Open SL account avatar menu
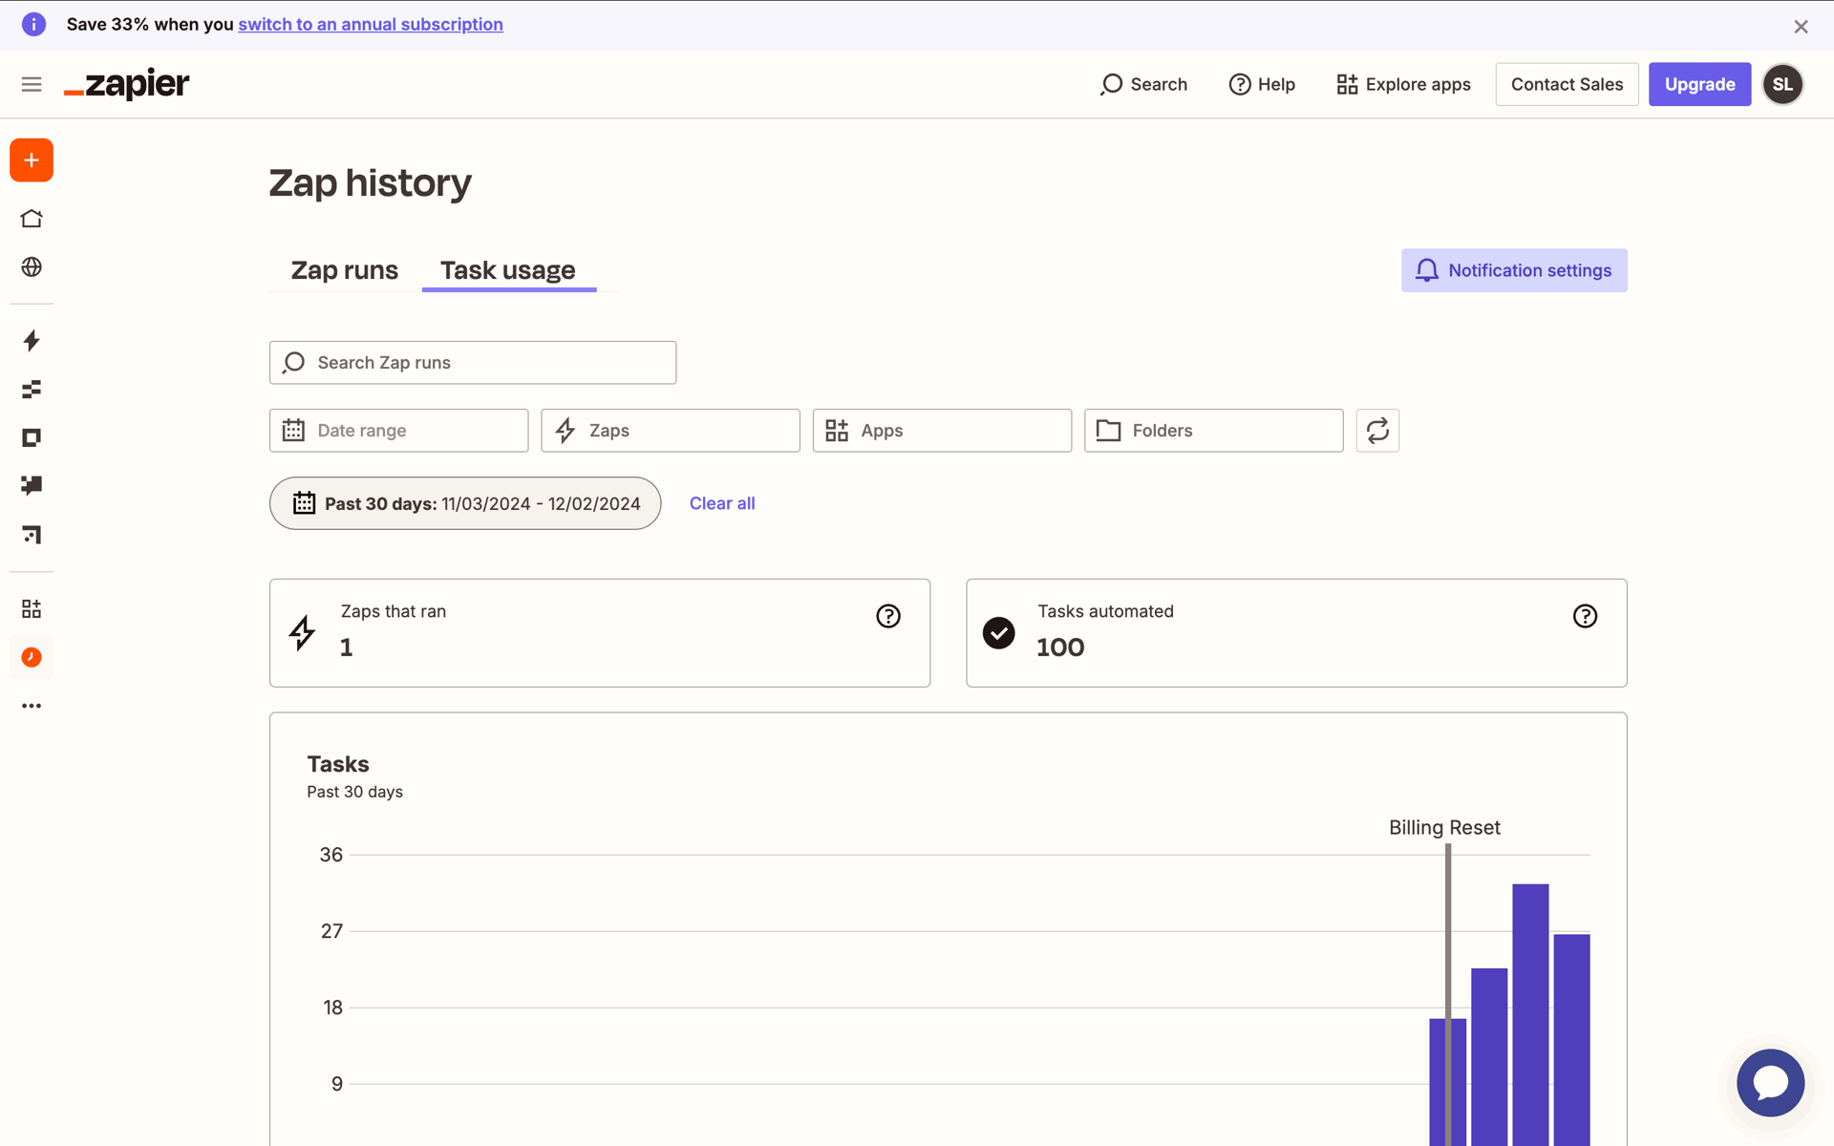This screenshot has width=1834, height=1146. 1782,84
